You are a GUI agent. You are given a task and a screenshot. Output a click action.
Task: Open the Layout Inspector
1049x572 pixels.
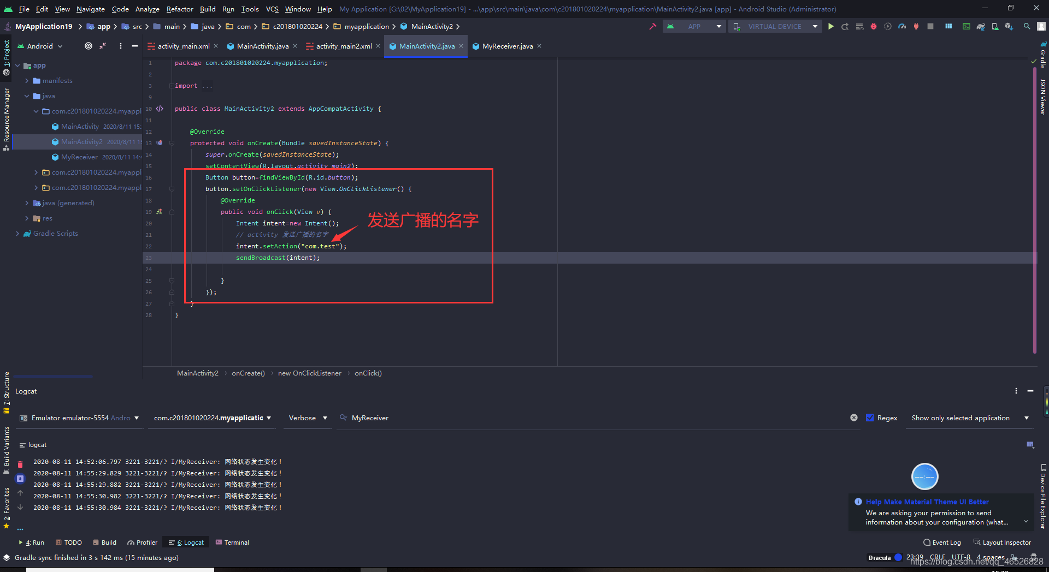tap(1002, 542)
